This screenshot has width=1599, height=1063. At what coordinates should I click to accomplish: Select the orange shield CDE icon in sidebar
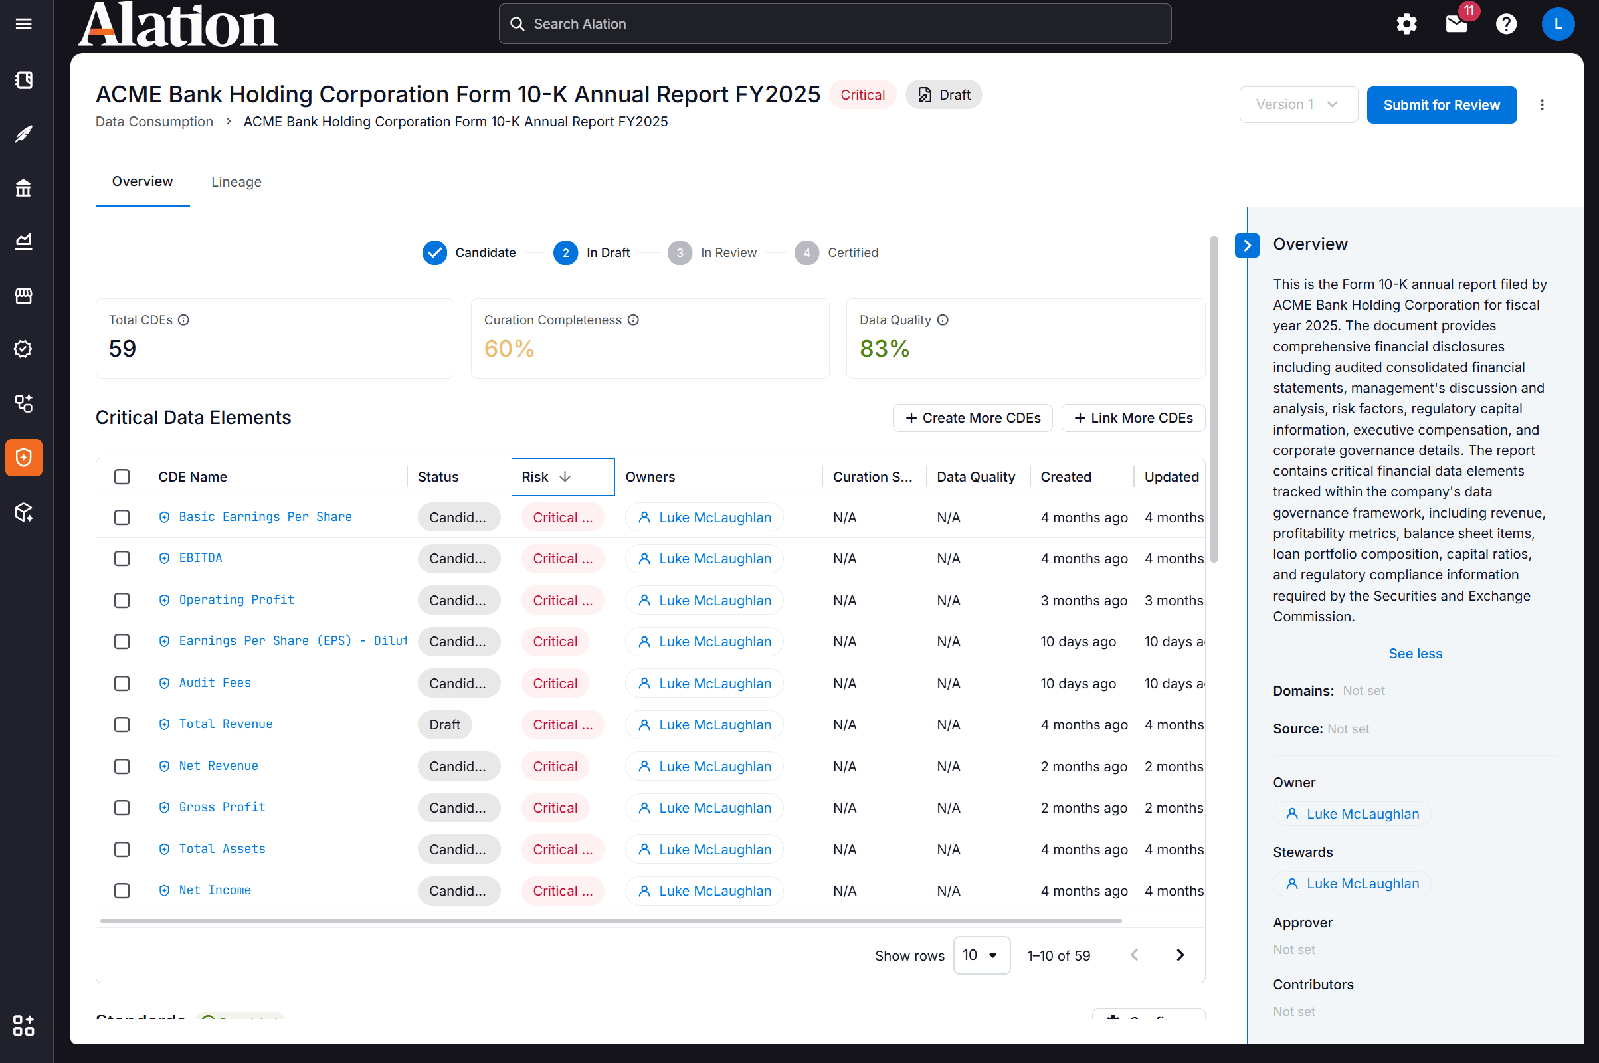[x=24, y=458]
